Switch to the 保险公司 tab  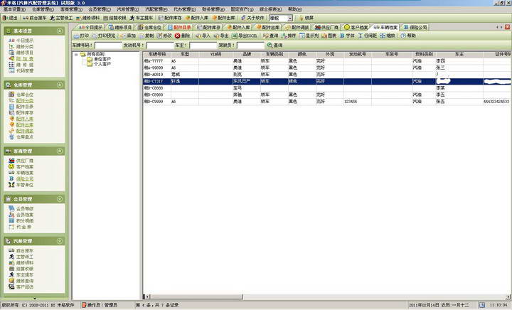pyautogui.click(x=415, y=28)
